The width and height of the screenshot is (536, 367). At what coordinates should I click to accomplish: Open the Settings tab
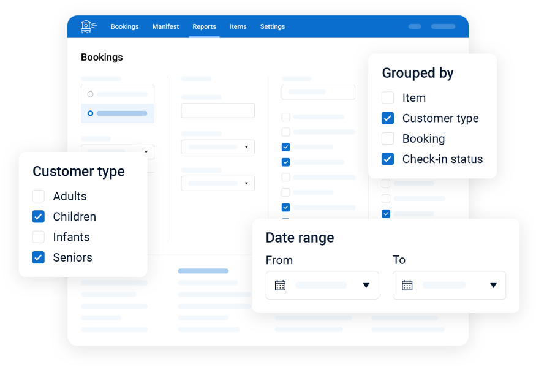273,26
